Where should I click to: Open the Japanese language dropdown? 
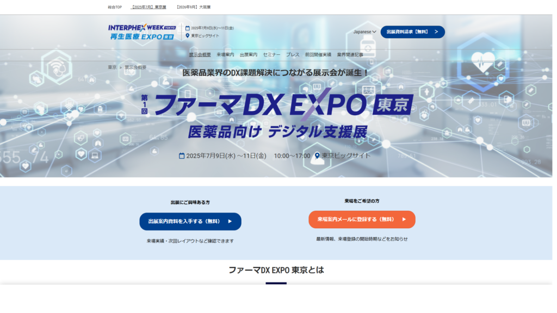(364, 32)
